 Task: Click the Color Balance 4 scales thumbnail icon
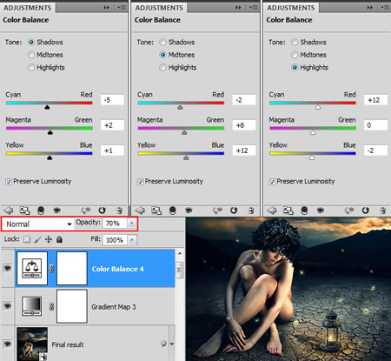32,269
